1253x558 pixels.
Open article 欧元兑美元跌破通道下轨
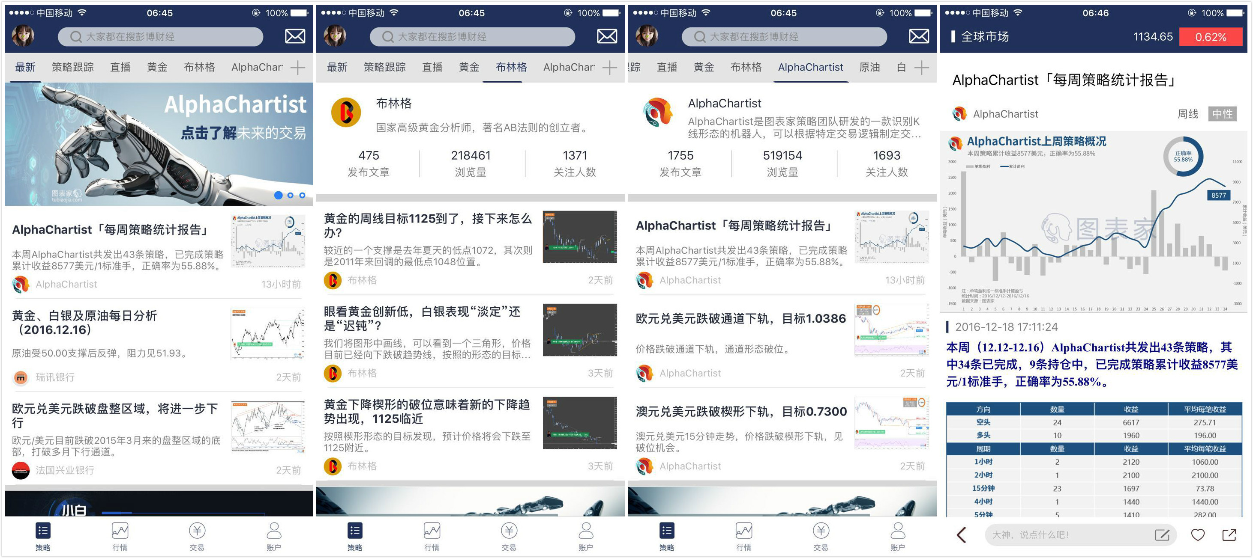coord(782,341)
